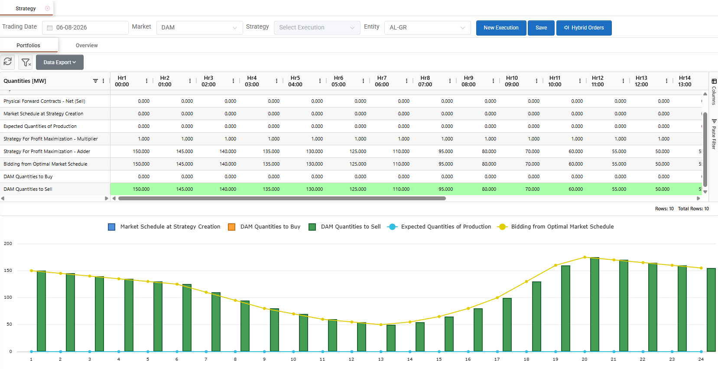Image resolution: width=718 pixels, height=369 pixels.
Task: Click the yellow line point at hour 13
Action: (381, 324)
